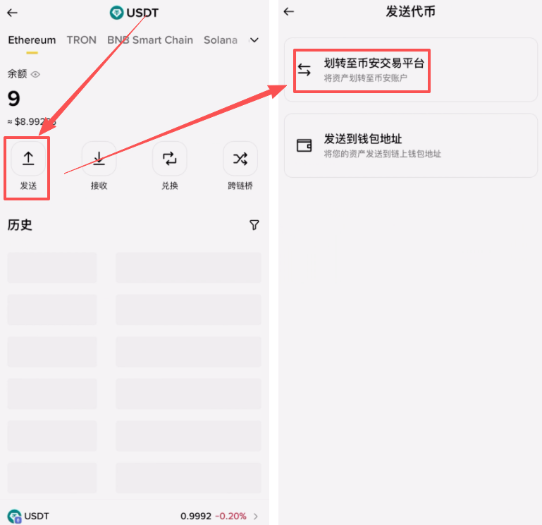Viewport: 542px width, 525px height.
Task: Tap the wallet icon beside 发送到钱包地址
Action: 304,145
